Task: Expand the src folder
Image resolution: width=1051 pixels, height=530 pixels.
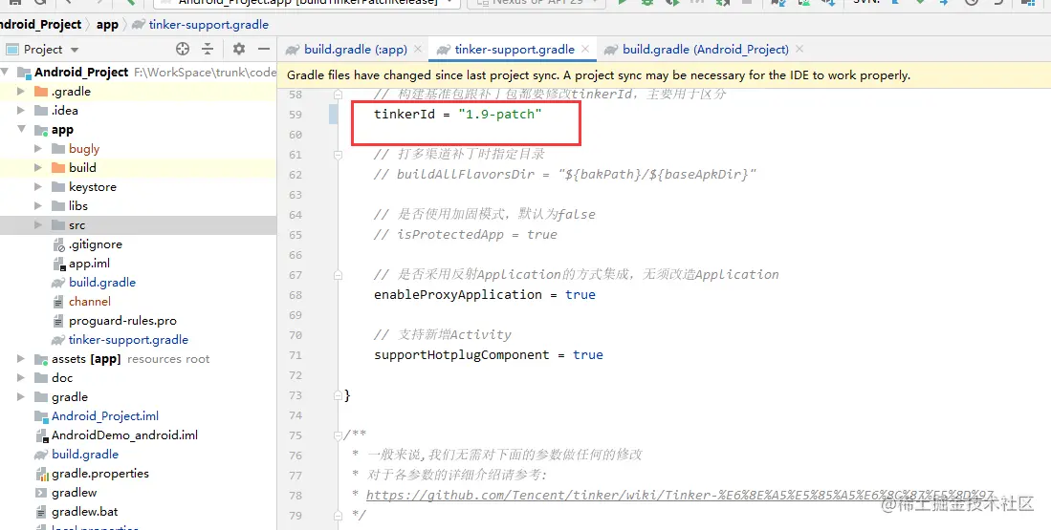Action: point(38,224)
